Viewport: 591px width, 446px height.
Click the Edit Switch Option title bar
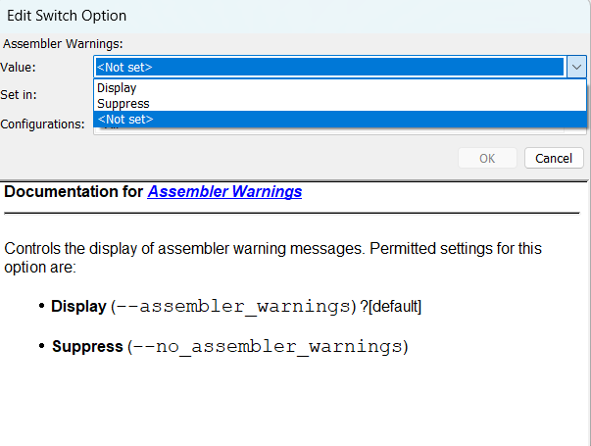coord(67,17)
